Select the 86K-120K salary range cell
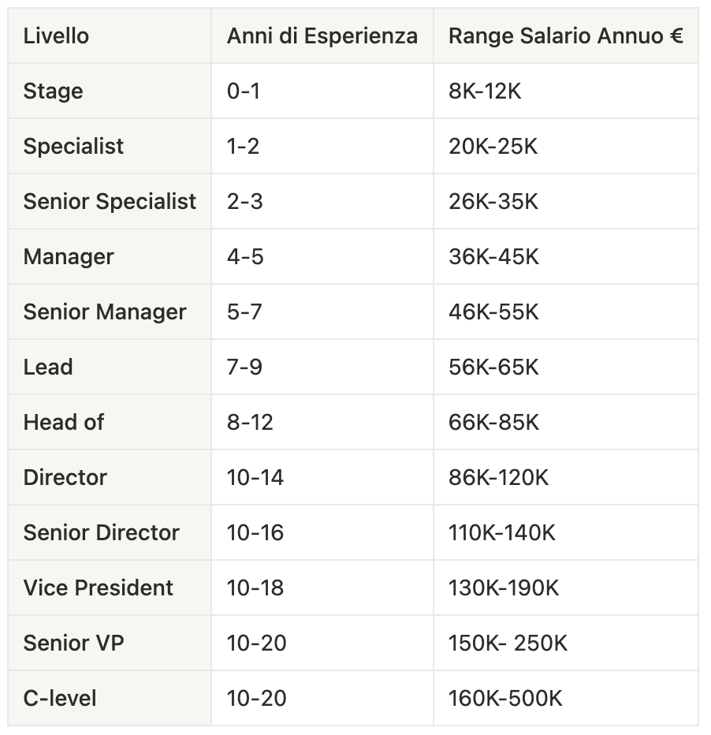 (498, 478)
